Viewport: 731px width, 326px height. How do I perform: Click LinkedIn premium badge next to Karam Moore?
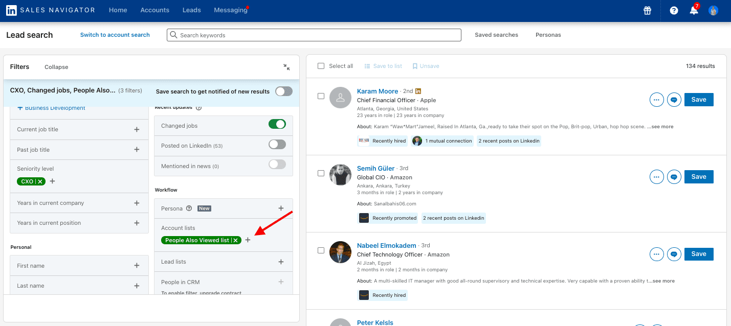click(x=418, y=91)
